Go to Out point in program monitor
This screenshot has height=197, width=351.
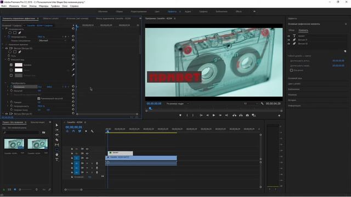click(227, 115)
